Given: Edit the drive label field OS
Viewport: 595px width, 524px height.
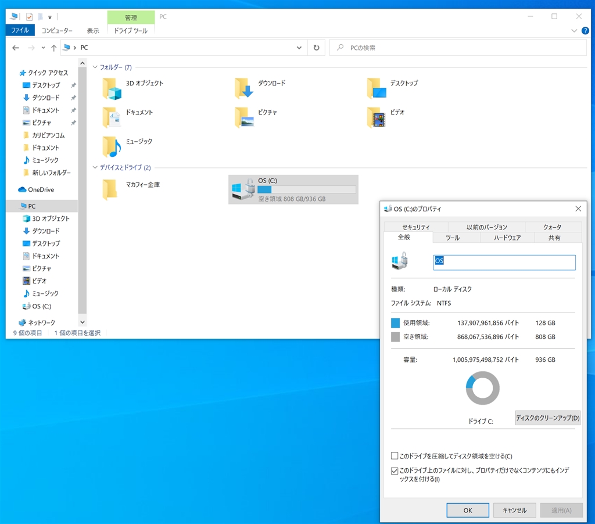Looking at the screenshot, I should pyautogui.click(x=504, y=262).
